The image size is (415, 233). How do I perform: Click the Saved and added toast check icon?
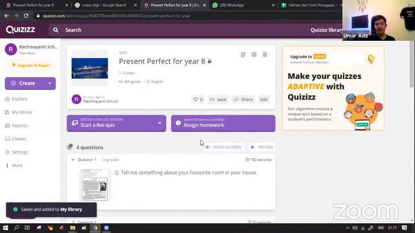(x=16, y=209)
